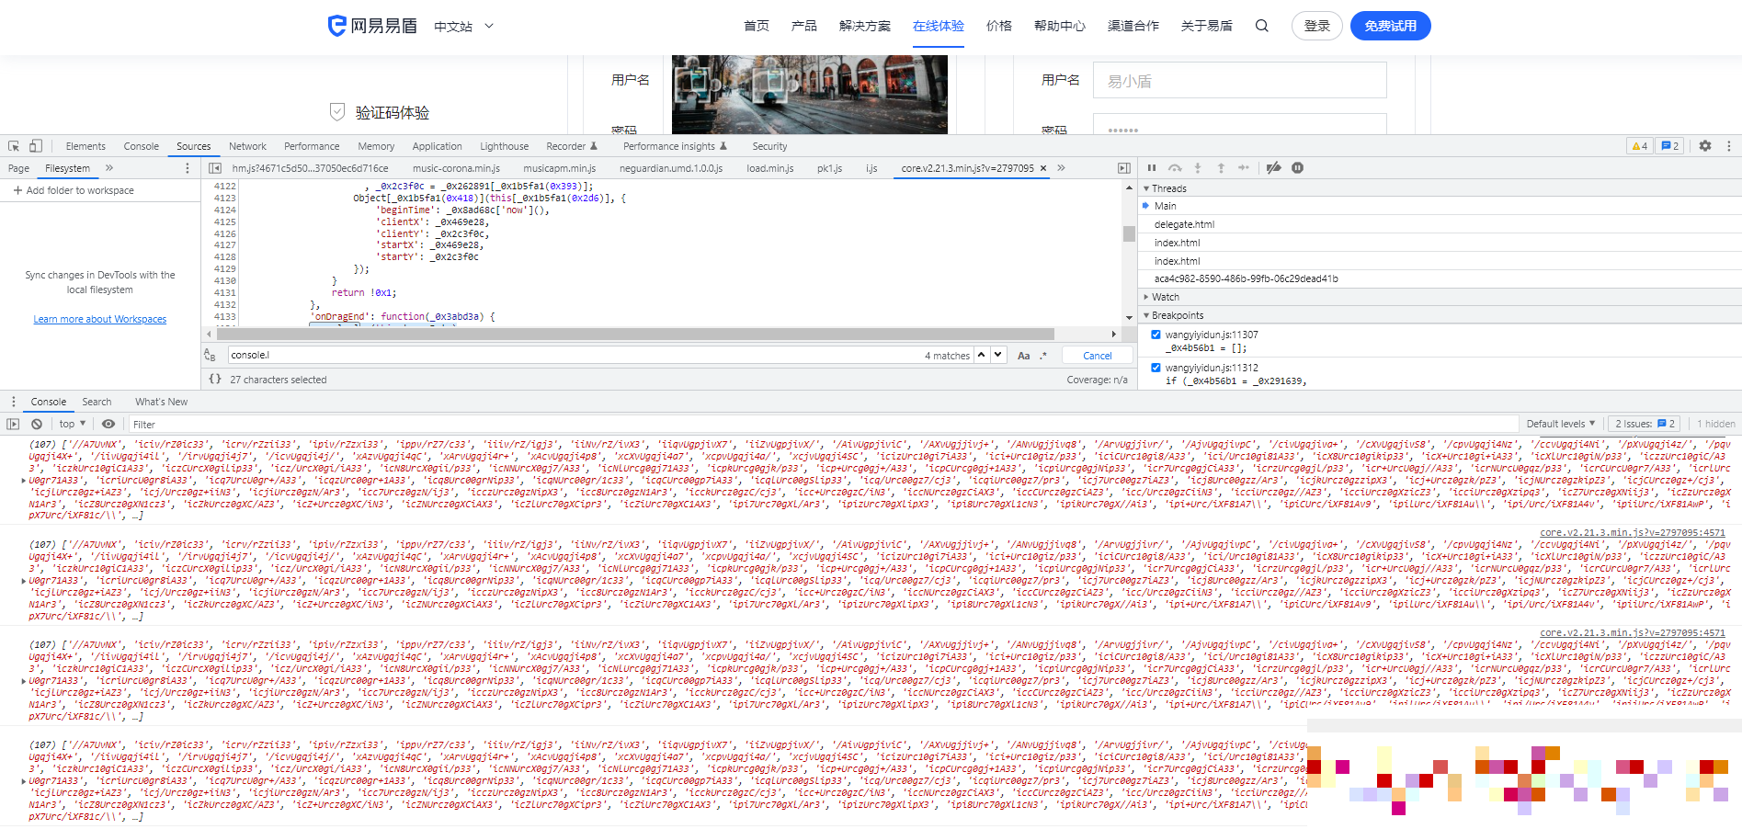
Task: Click the inspect element picker icon
Action: click(14, 146)
